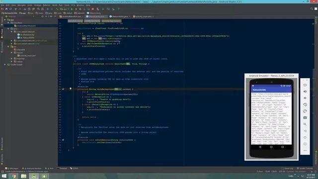Click the Make Project hammer icon
This screenshot has width=318, height=179.
tap(57, 9)
